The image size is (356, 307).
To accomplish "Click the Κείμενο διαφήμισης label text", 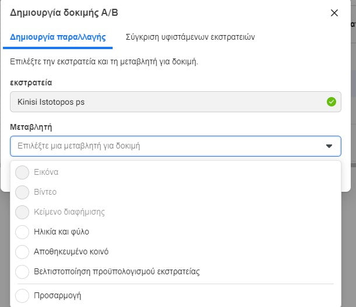I will coord(69,212).
